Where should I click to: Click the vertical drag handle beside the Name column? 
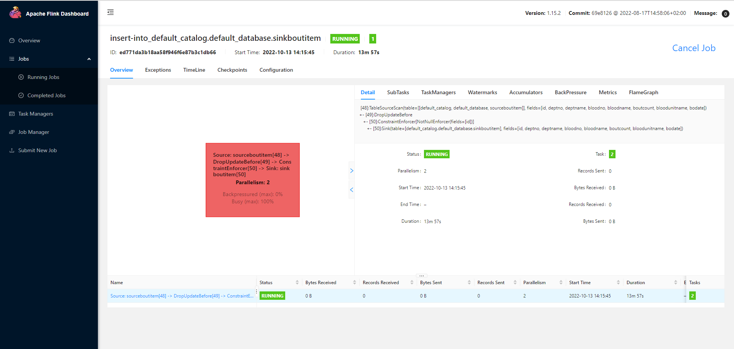point(257,291)
